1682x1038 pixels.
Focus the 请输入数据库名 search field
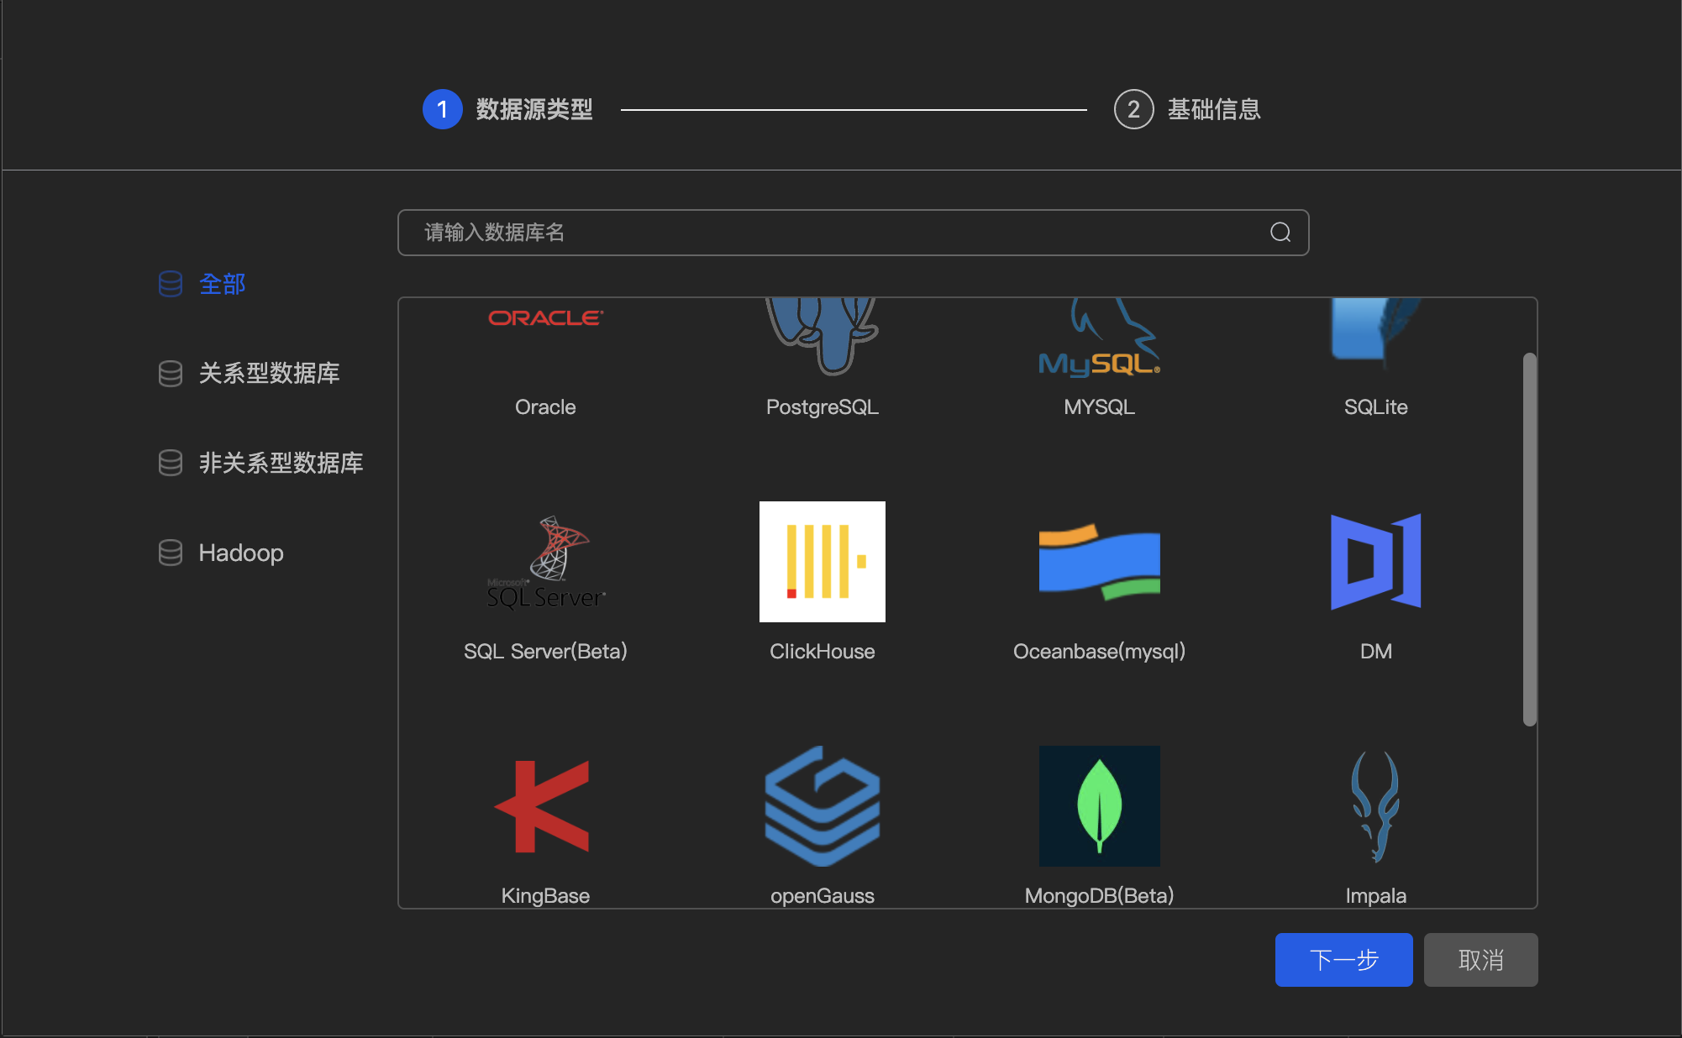click(x=832, y=233)
